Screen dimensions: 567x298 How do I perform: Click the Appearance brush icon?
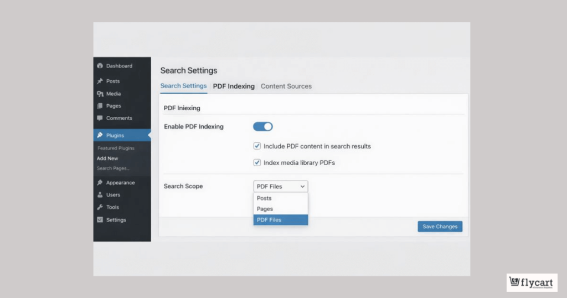(100, 183)
